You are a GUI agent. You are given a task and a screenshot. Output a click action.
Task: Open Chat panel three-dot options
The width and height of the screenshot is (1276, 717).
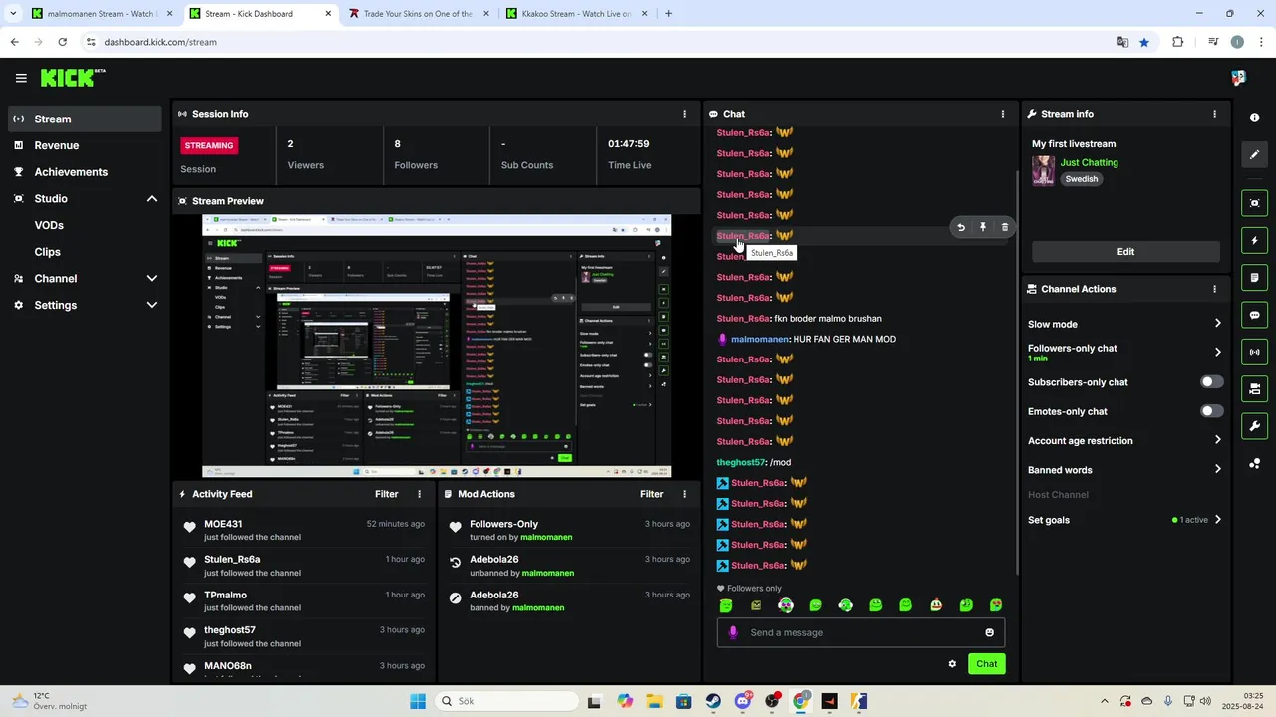coord(1002,114)
